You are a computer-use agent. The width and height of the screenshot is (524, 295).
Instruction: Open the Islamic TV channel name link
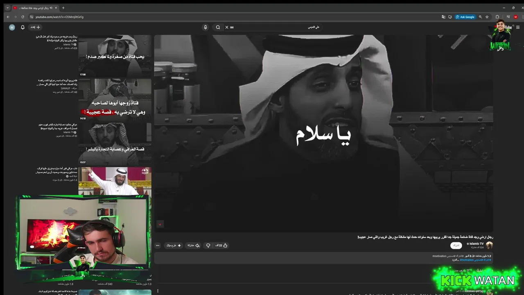point(477,244)
